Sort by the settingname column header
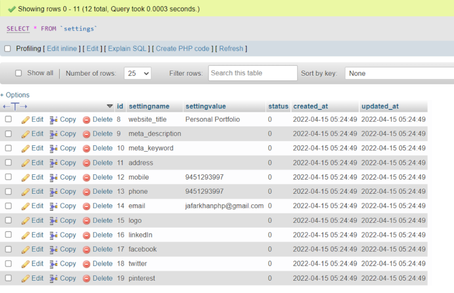454x293 pixels. (x=149, y=106)
